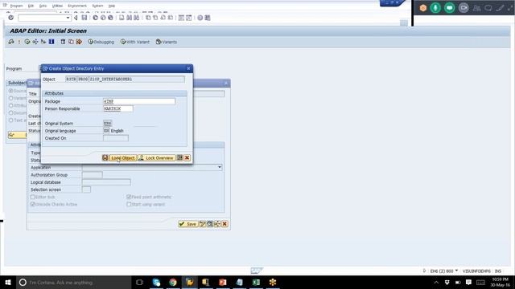
Task: Select the Attributes radio button
Action: click(11, 105)
